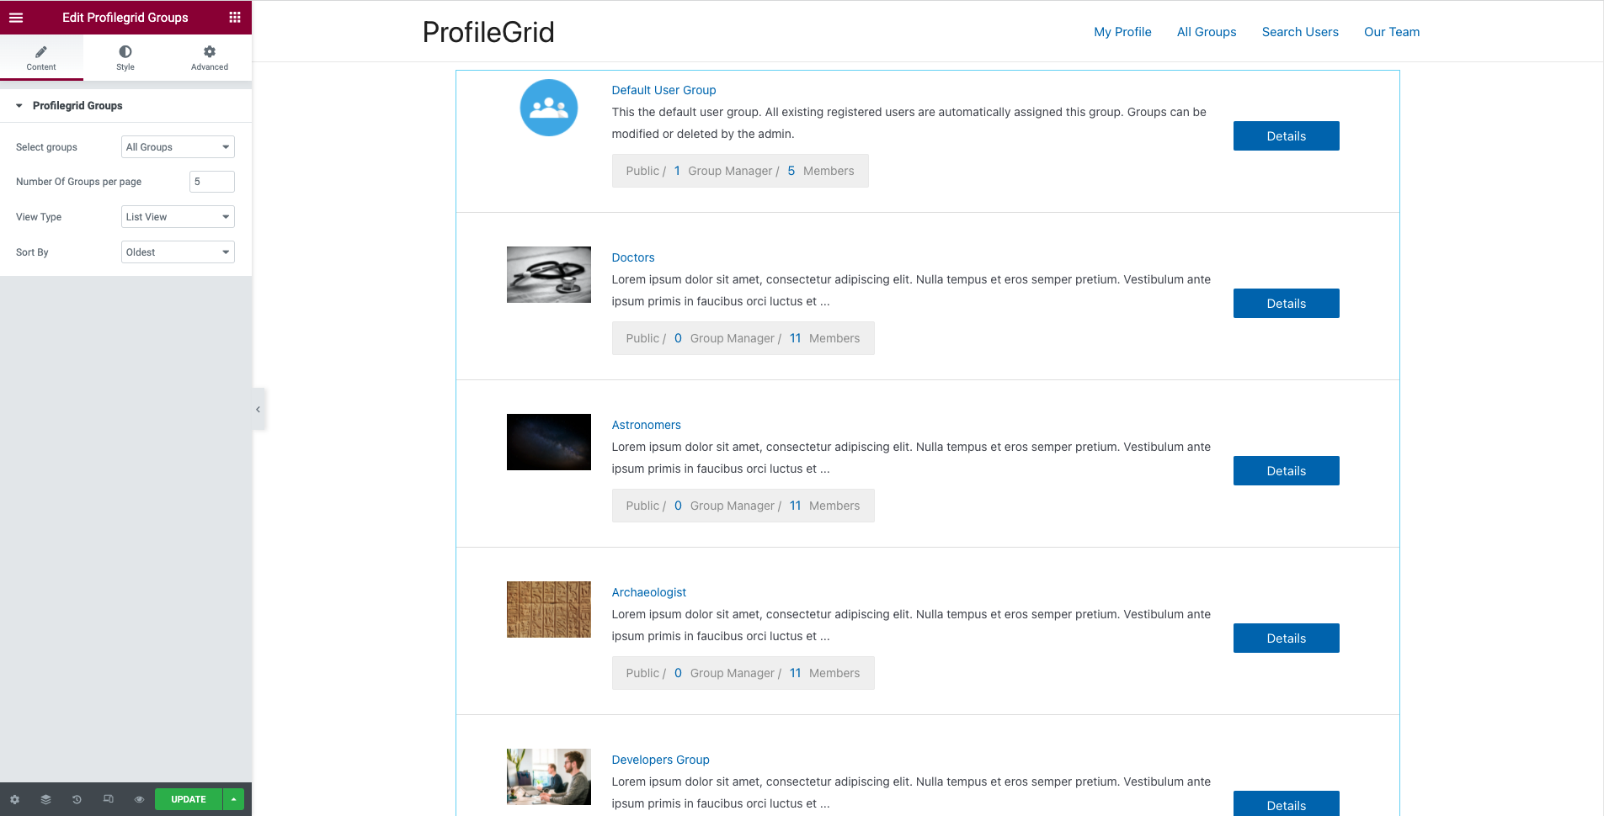Image resolution: width=1604 pixels, height=816 pixels.
Task: Open the Elementor hamburger menu
Action: pos(16,18)
